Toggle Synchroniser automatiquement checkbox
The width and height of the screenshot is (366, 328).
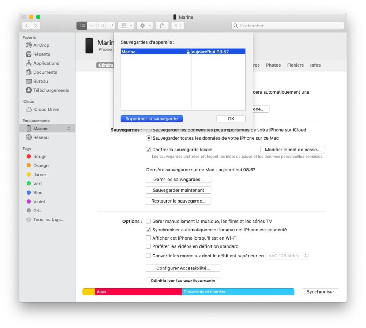pyautogui.click(x=149, y=230)
